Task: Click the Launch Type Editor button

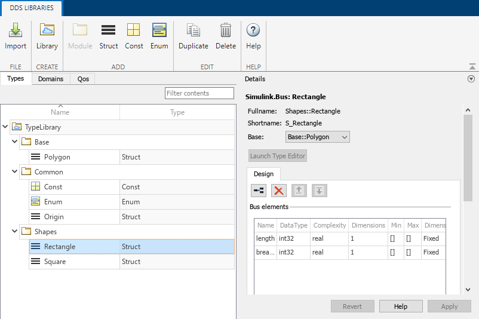Action: pyautogui.click(x=278, y=156)
